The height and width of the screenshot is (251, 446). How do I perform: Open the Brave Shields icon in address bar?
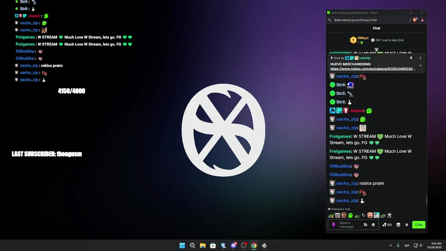click(x=415, y=20)
